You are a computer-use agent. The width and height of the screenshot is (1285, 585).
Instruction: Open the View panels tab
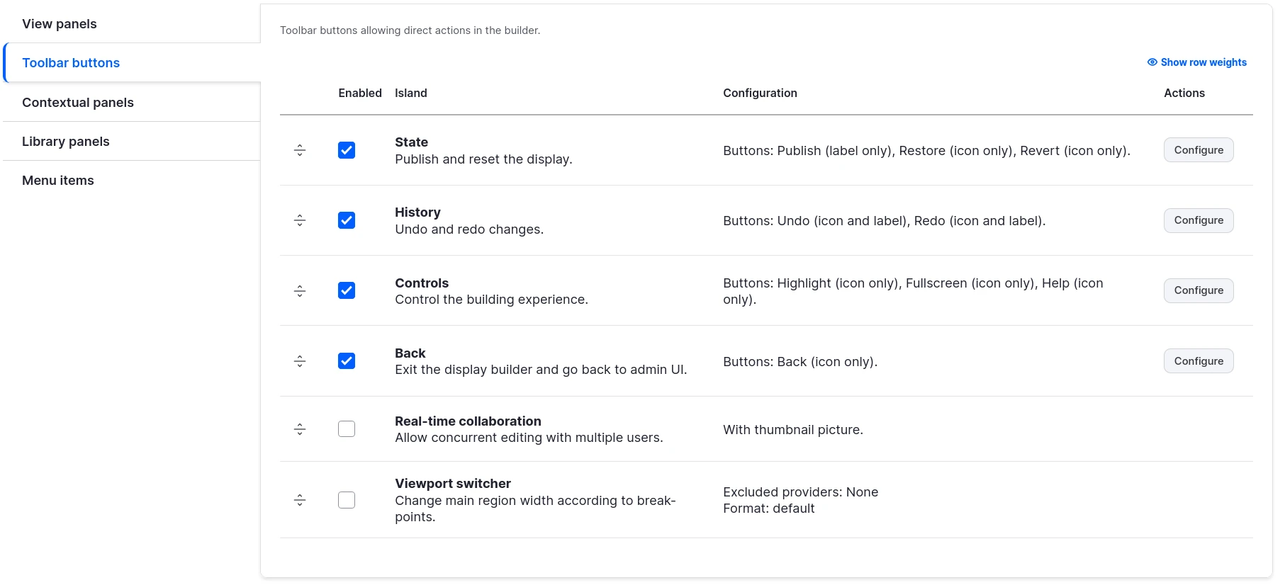(60, 24)
